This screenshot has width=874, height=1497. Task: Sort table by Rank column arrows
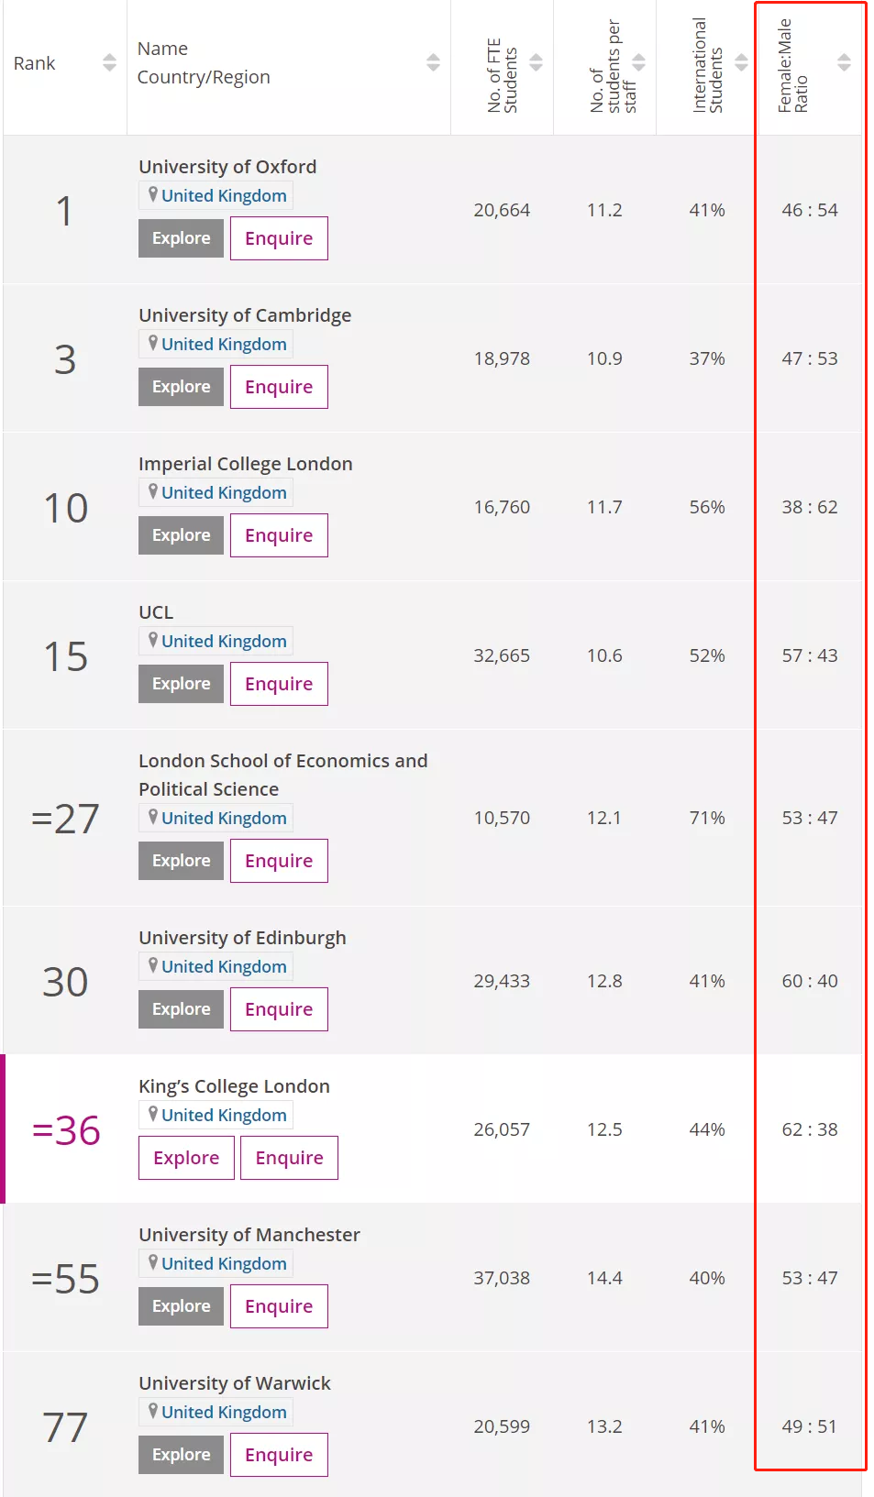pos(109,62)
